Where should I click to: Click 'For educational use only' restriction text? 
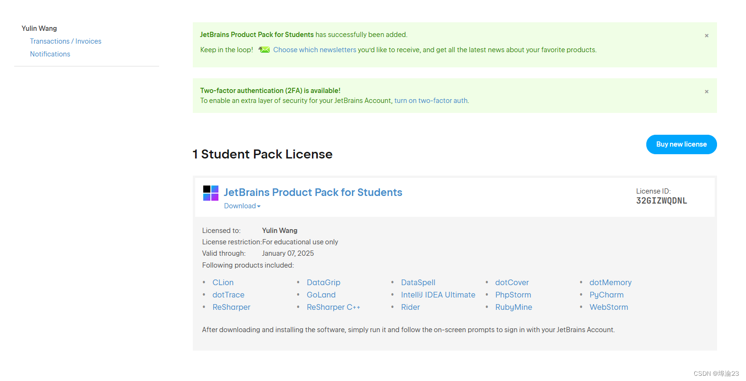pos(300,242)
